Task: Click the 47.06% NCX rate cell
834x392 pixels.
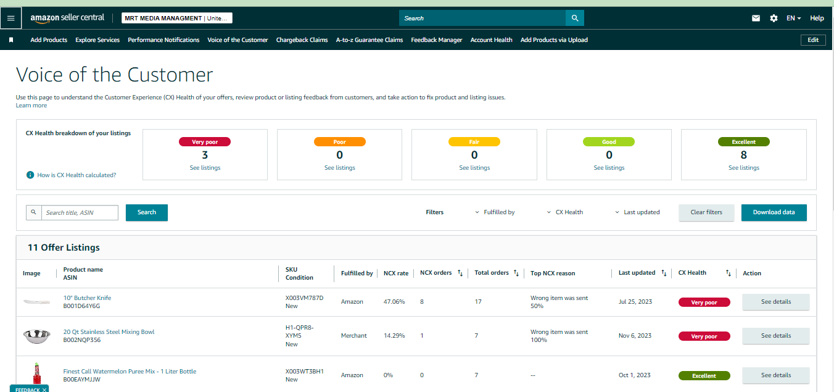Action: click(394, 302)
